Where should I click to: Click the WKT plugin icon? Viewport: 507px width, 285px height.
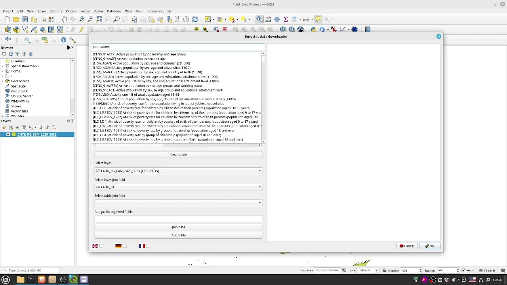[x=334, y=29]
